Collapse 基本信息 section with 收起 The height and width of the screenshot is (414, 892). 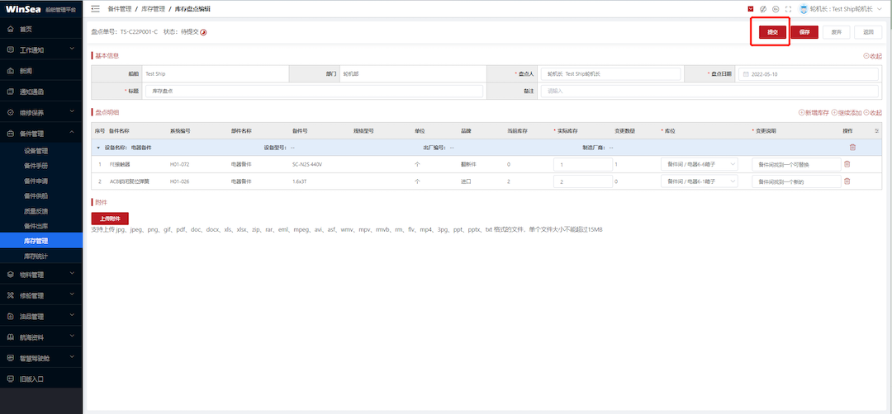tap(873, 56)
